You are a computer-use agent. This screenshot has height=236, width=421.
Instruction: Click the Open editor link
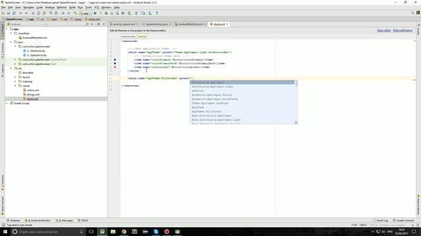pos(384,31)
